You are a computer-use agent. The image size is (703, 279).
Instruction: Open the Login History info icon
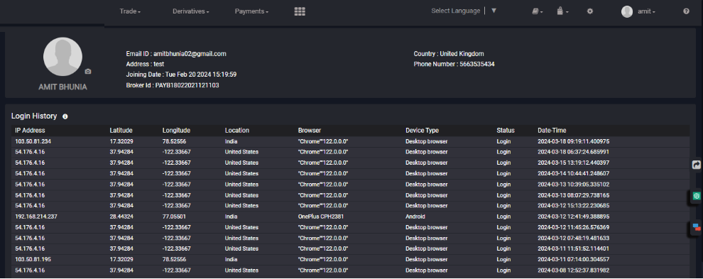coord(65,116)
